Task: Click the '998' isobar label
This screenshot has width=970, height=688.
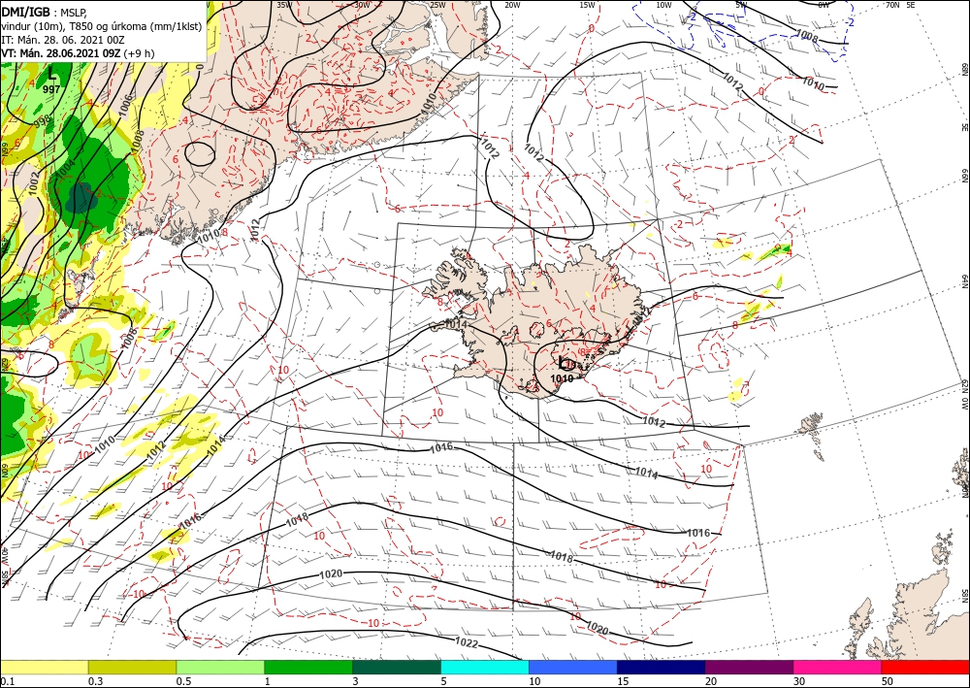Action: (x=42, y=123)
